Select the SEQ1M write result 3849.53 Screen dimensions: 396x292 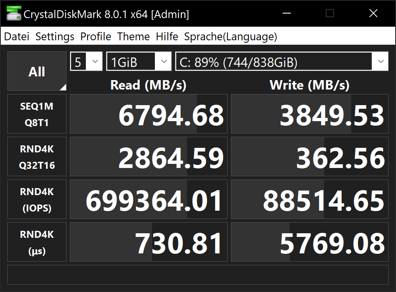tap(310, 114)
